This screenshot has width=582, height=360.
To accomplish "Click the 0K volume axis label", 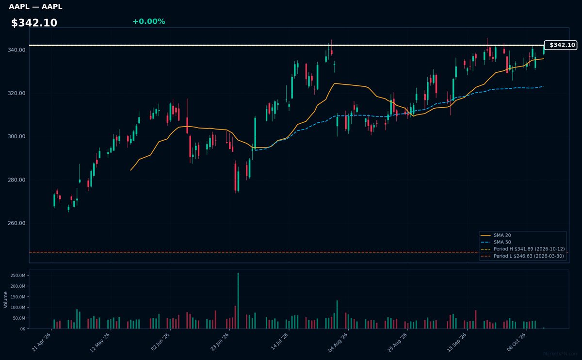I will click(23, 329).
